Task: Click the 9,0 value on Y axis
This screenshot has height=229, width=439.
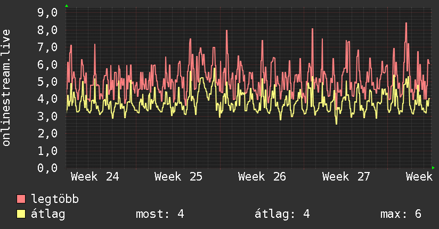Action: point(47,12)
